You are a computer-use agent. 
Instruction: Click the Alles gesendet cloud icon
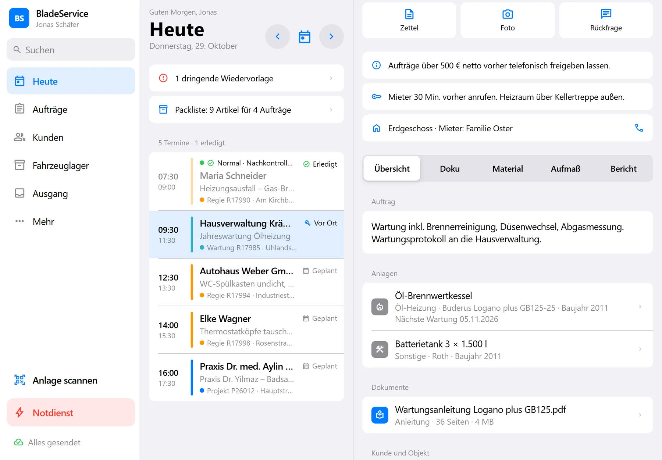pos(18,442)
